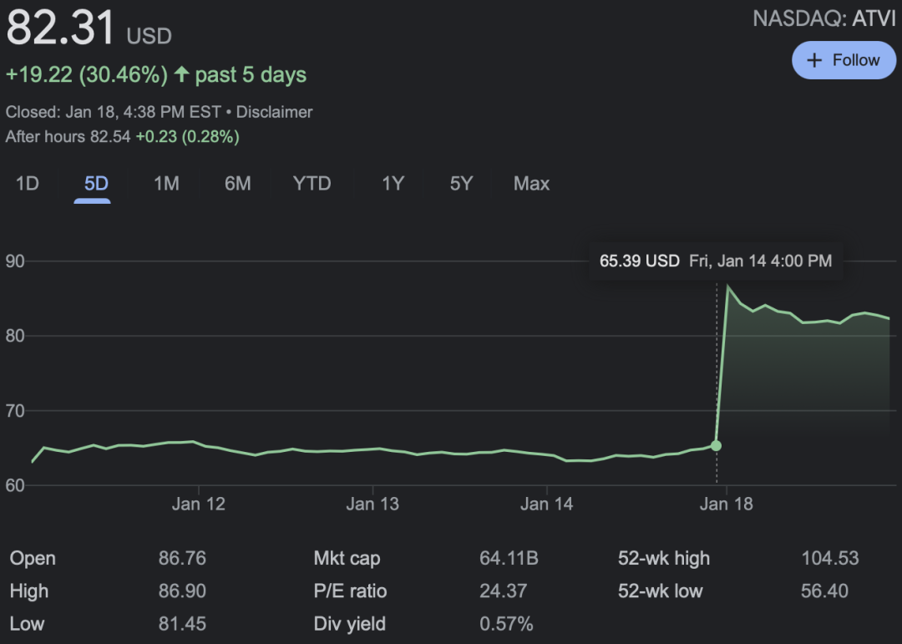The height and width of the screenshot is (644, 902).
Task: Click the 52-wk high value 104.53
Action: pyautogui.click(x=829, y=558)
